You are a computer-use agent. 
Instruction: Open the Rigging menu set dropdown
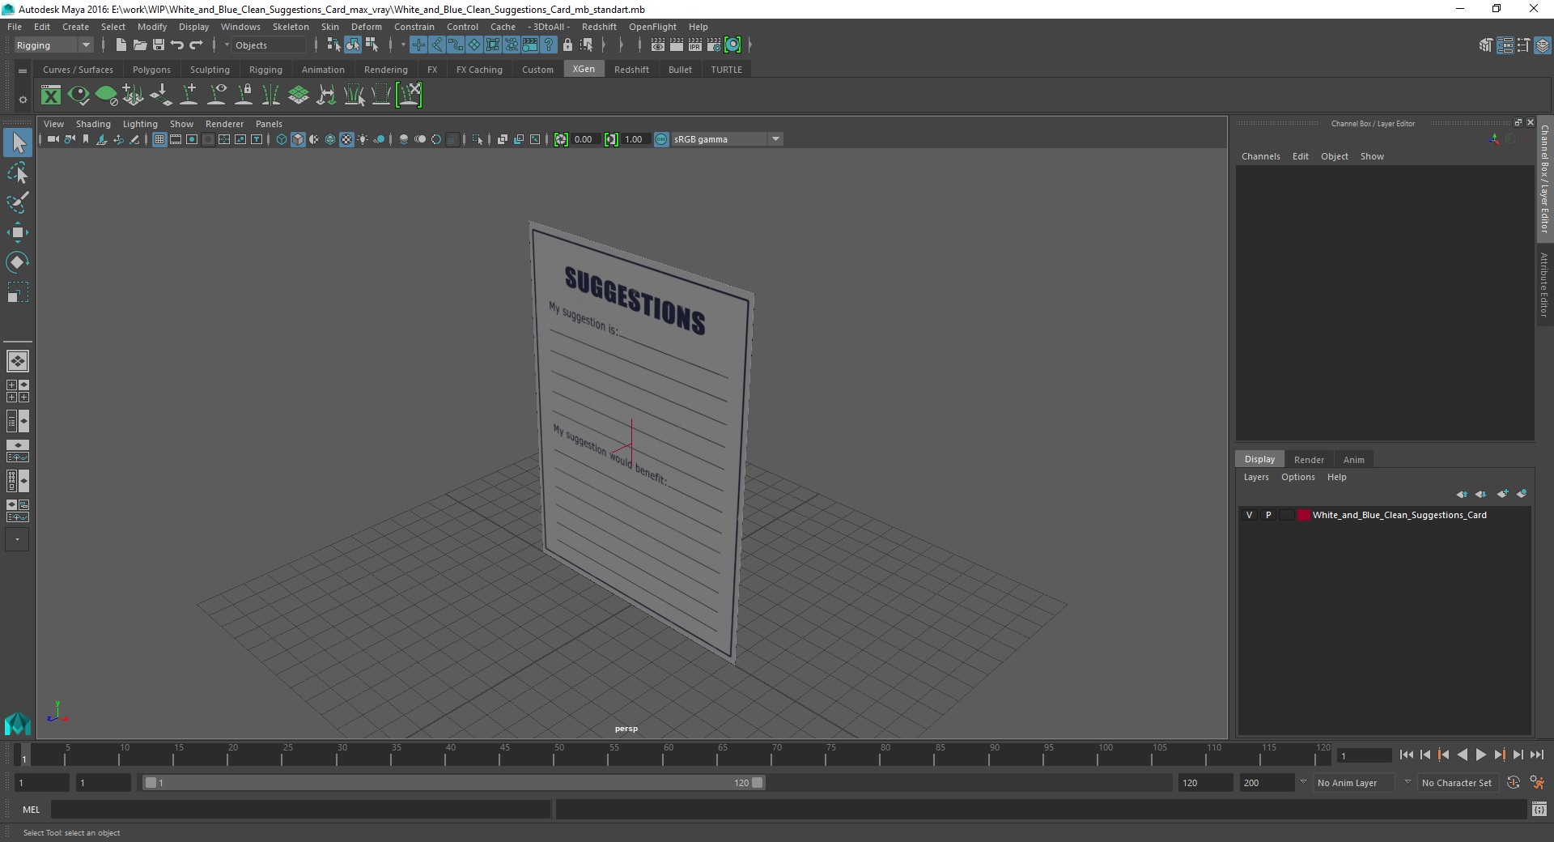point(53,45)
